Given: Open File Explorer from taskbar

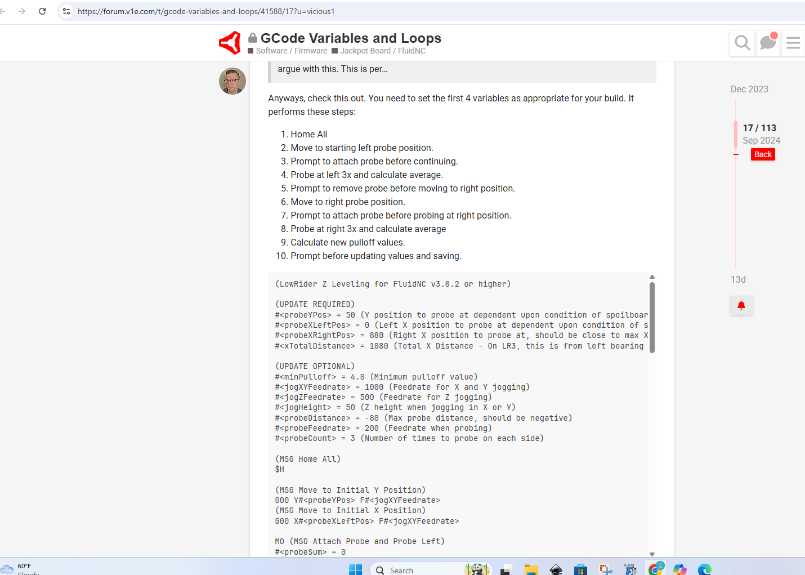Looking at the screenshot, I should point(531,569).
